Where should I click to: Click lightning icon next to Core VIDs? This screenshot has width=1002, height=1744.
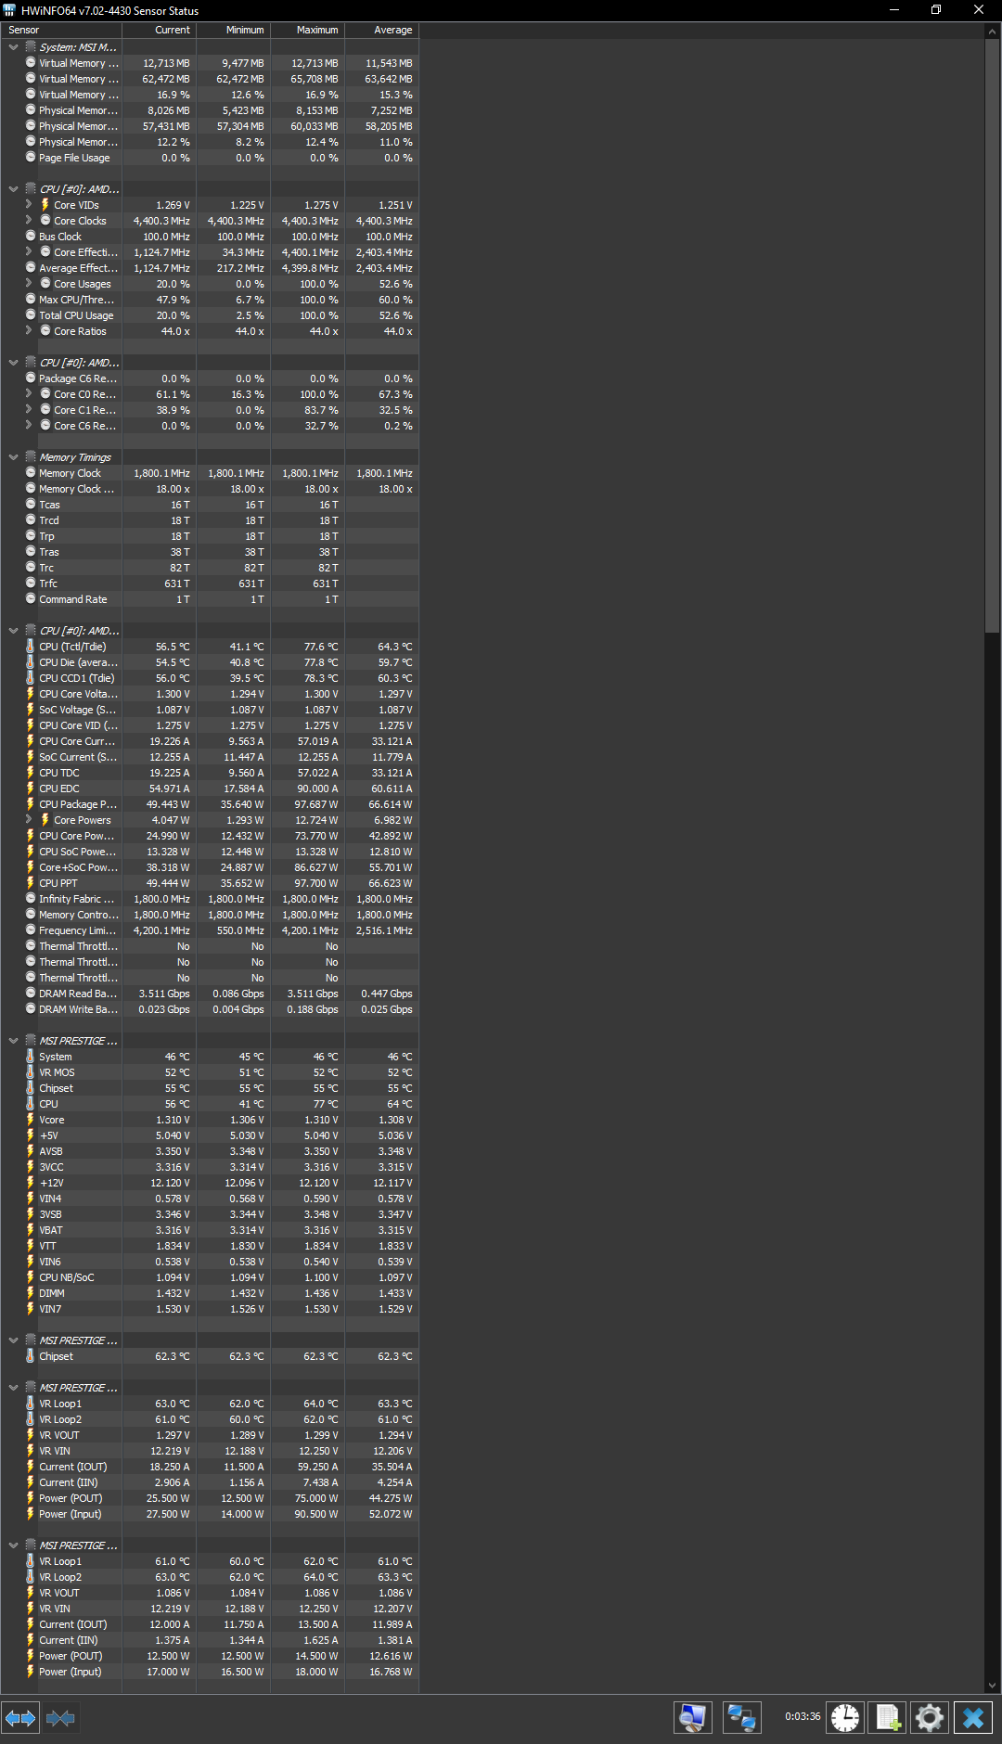click(x=45, y=205)
